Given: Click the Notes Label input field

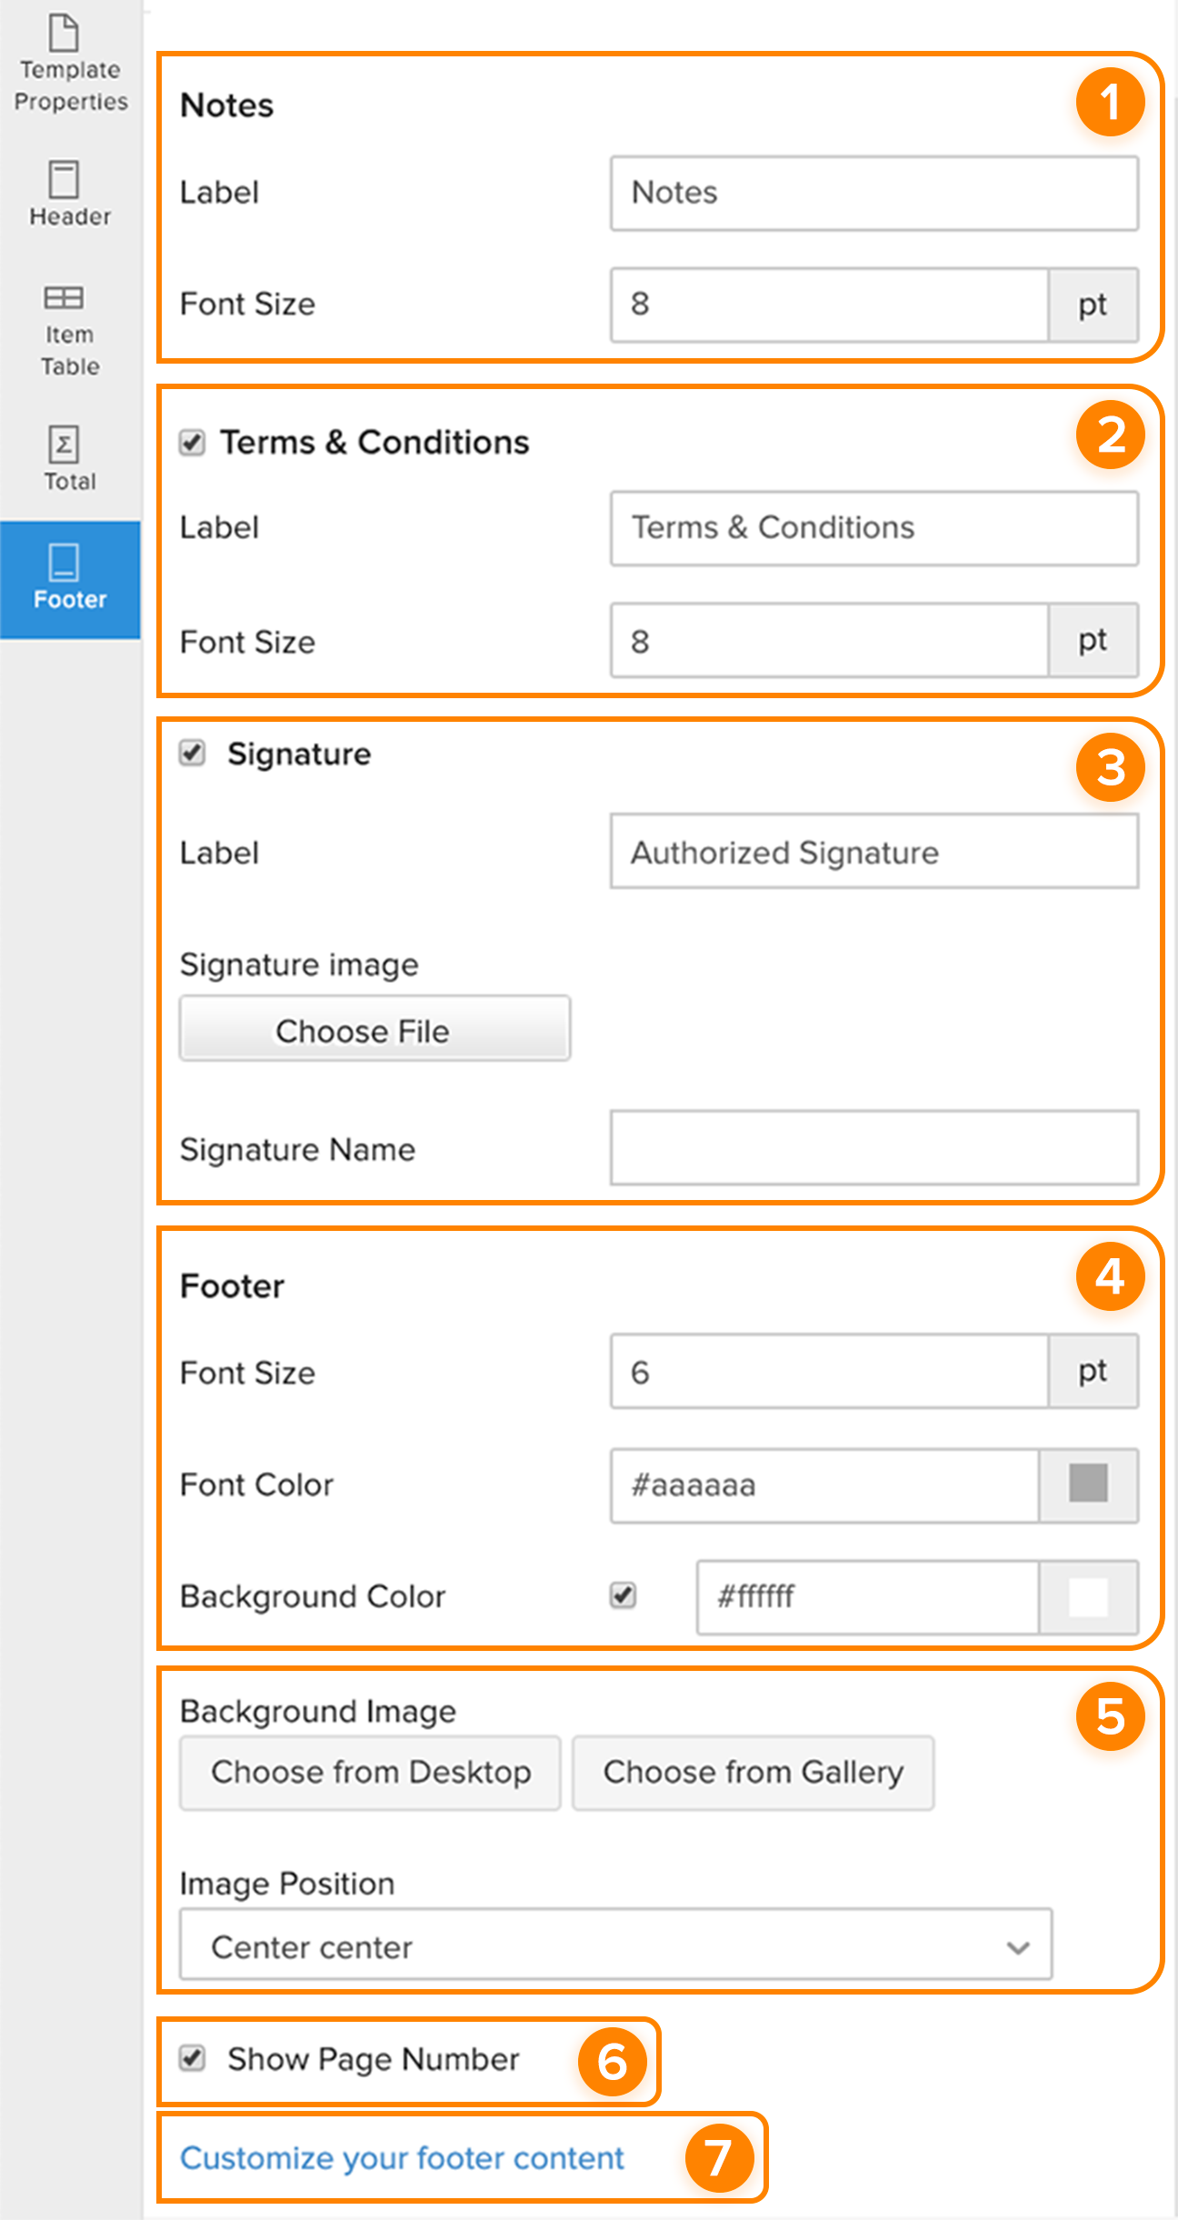Looking at the screenshot, I should coord(873,193).
